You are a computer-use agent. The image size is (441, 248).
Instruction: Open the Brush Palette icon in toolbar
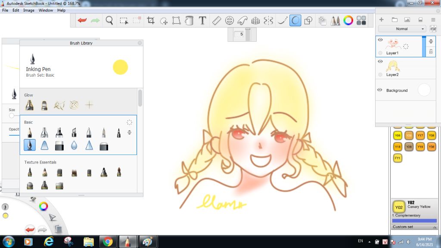tap(335, 21)
